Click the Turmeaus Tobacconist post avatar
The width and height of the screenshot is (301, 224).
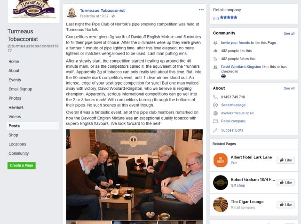click(x=71, y=13)
